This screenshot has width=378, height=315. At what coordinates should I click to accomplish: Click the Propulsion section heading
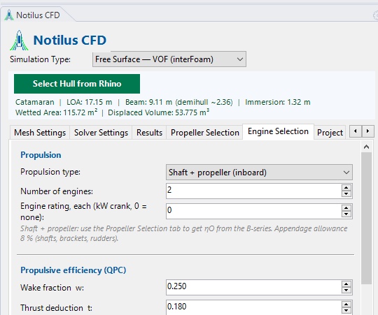(41, 155)
